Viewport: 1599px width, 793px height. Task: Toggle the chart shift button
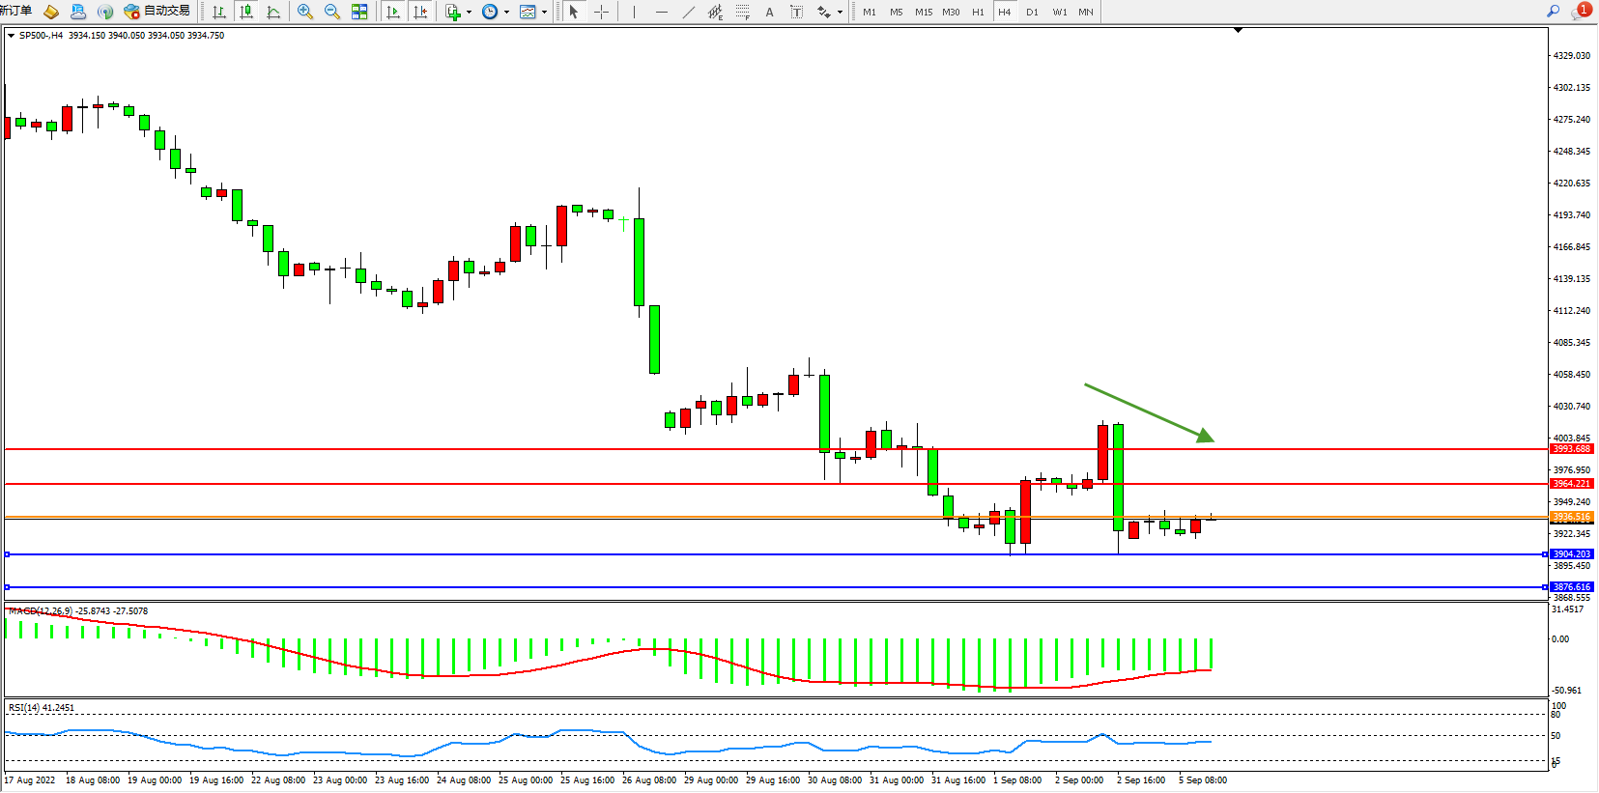pyautogui.click(x=420, y=12)
